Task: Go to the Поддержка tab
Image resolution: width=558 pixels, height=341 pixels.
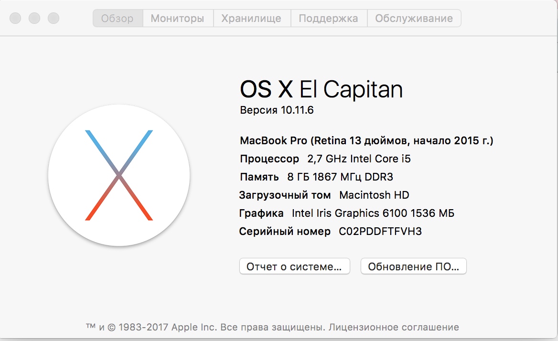Action: [x=328, y=19]
